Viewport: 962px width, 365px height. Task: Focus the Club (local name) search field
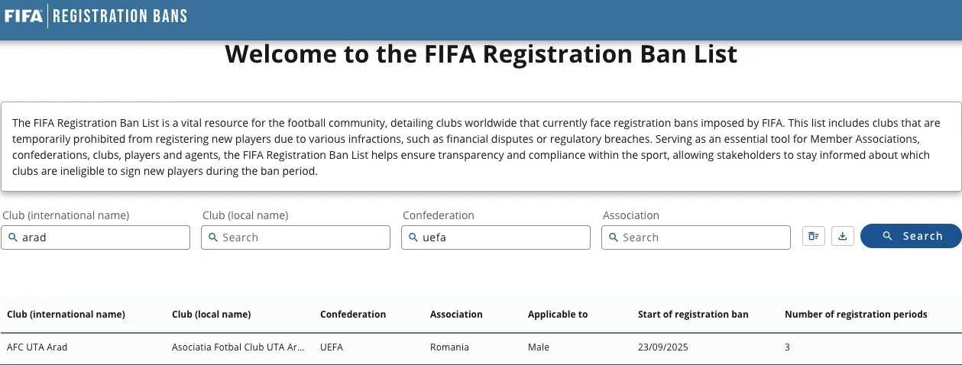pos(296,237)
